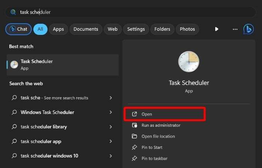Select Task Scheduler best match result
Screen dimensions: 262x168
[x=63, y=65]
